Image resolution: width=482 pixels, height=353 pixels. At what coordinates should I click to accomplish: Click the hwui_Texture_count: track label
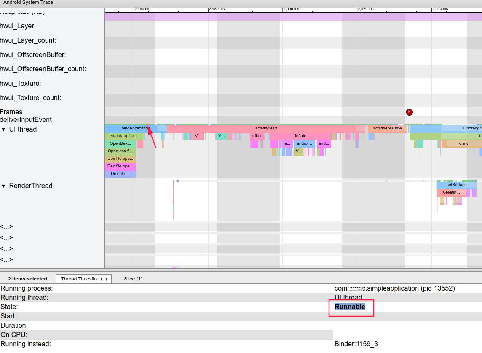[31, 98]
